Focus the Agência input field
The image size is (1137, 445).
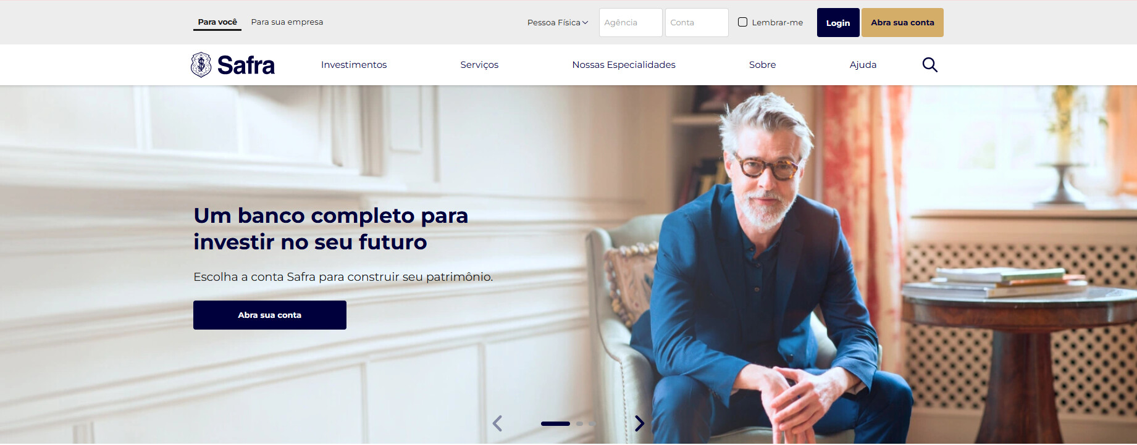tap(631, 23)
